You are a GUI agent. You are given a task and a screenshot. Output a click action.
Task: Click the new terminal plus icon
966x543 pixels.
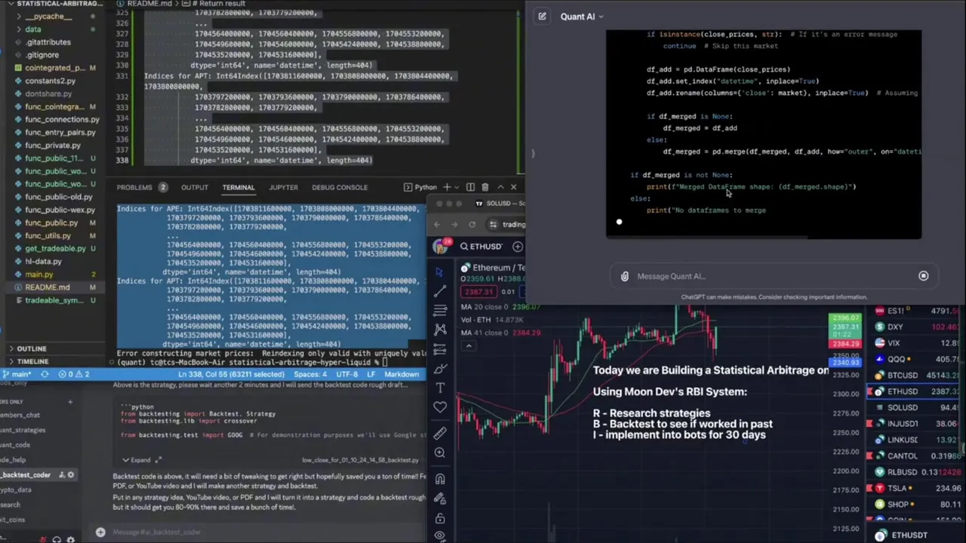coord(447,187)
